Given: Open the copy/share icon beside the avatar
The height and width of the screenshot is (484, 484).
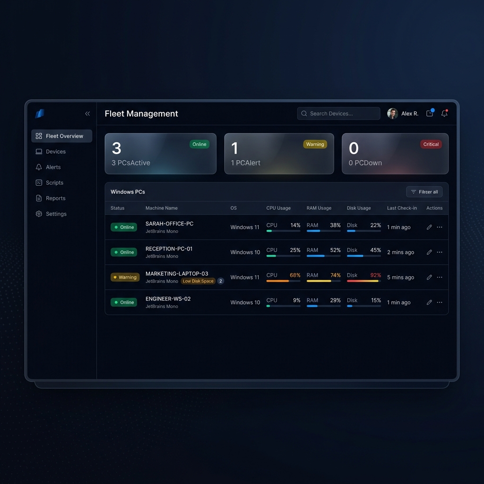Looking at the screenshot, I should pyautogui.click(x=430, y=113).
